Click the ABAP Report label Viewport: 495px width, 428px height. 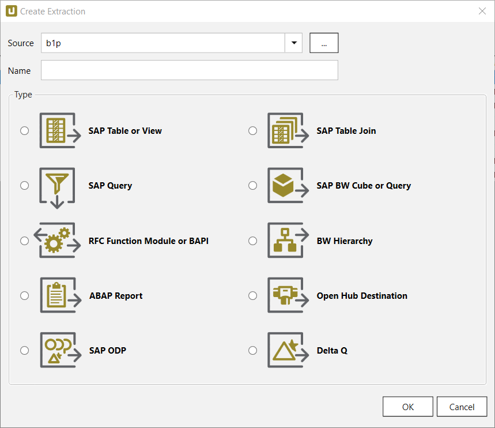[x=116, y=296]
